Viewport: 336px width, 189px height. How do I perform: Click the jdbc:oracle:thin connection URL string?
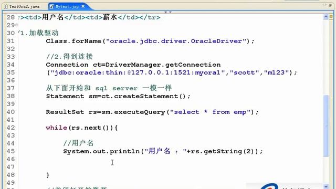coord(138,72)
